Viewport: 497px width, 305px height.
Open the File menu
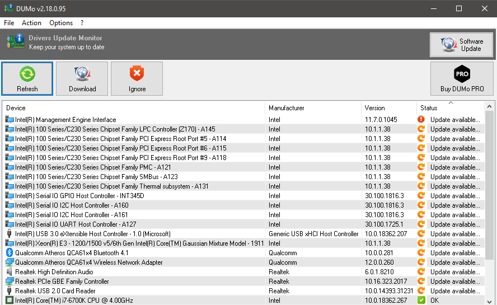[x=9, y=23]
